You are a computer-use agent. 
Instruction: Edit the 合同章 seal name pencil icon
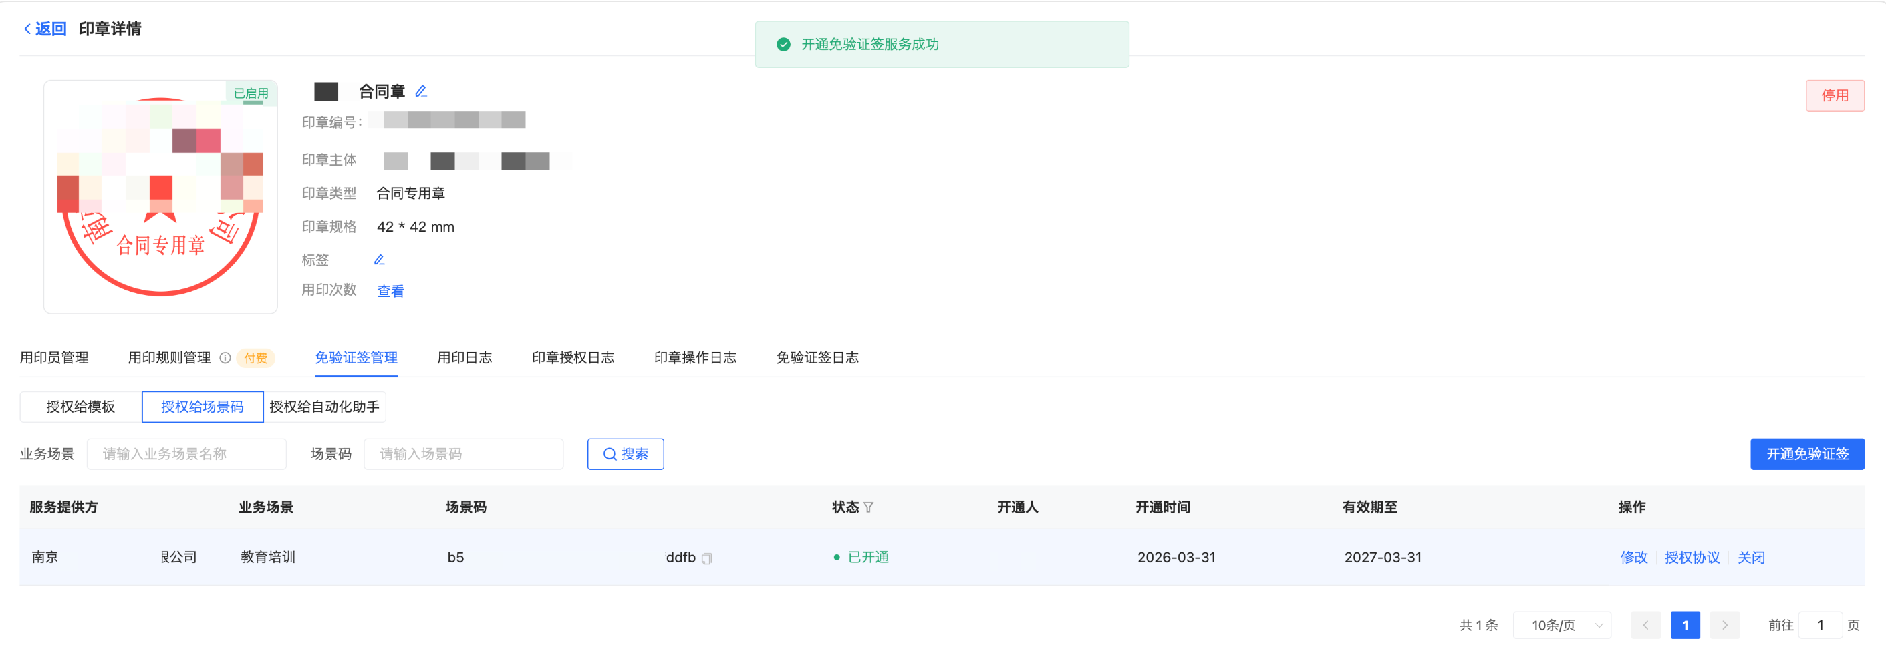point(421,91)
